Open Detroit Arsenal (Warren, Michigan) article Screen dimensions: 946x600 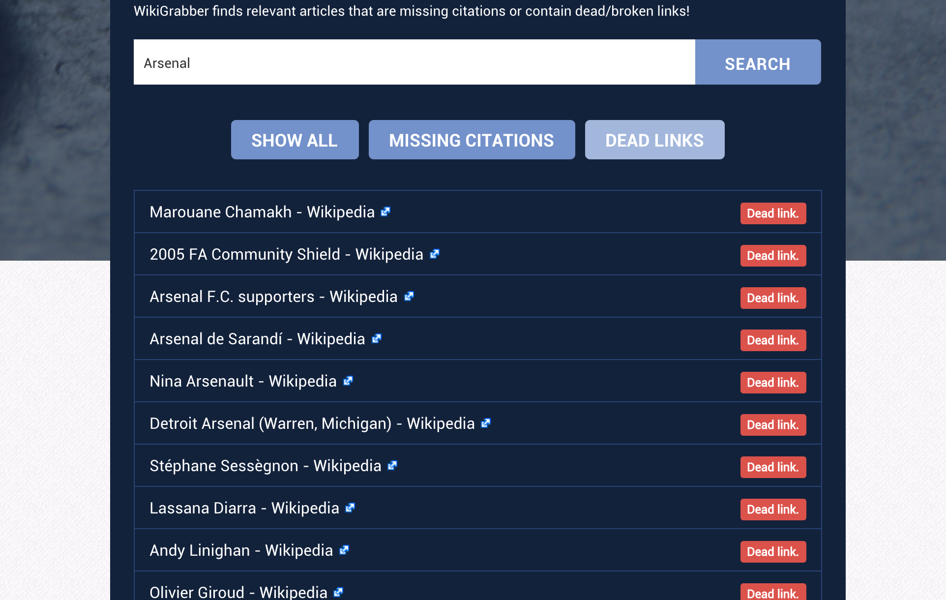point(312,423)
